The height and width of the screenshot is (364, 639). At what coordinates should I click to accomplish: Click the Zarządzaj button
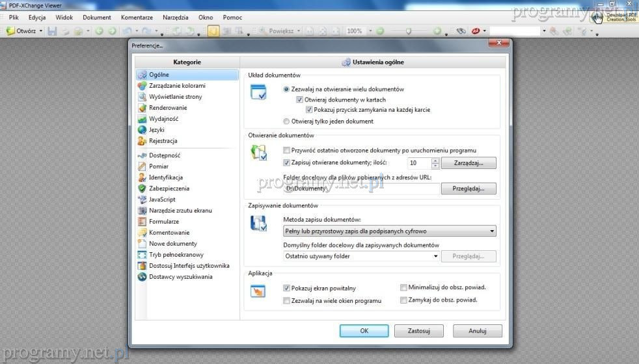pyautogui.click(x=469, y=163)
